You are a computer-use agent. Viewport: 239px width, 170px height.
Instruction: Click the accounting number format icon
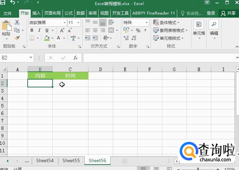click(x=126, y=30)
